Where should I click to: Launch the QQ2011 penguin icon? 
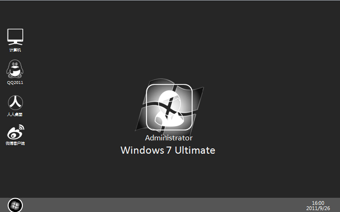(15, 69)
